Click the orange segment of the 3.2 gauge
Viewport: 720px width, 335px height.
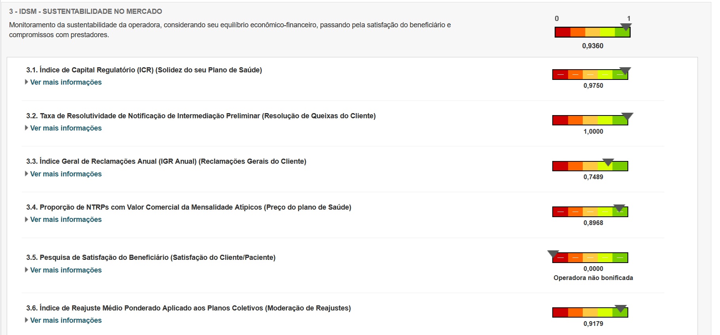(576, 120)
